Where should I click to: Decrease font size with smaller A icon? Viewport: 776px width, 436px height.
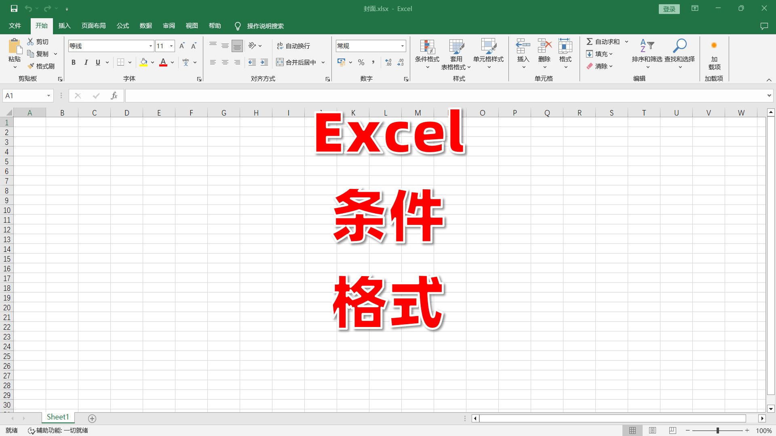pyautogui.click(x=194, y=46)
